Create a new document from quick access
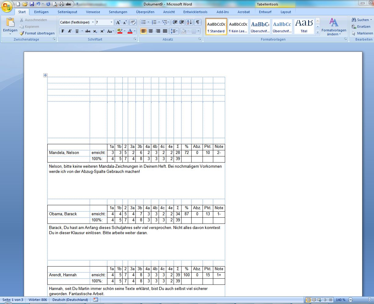The width and height of the screenshot is (374, 304). (x=18, y=4)
